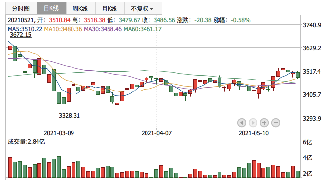Click the 3405.7 price axis value
The height and width of the screenshot is (182, 329).
[x=312, y=94]
